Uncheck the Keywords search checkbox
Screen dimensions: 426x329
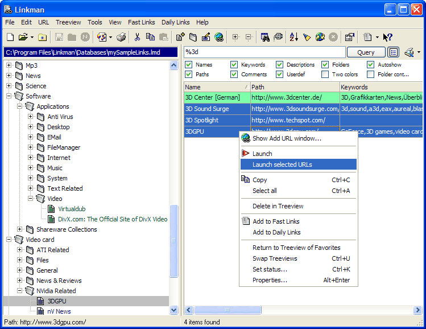234,64
